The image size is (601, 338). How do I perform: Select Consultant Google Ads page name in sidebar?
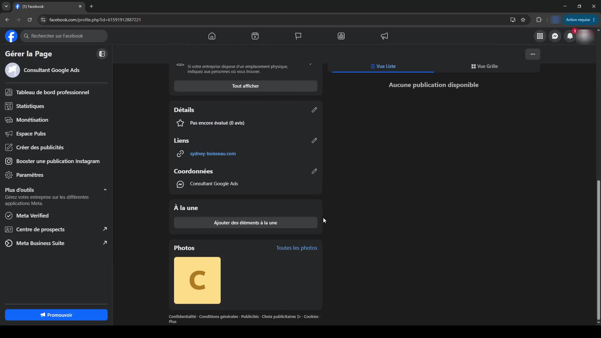[x=52, y=70]
